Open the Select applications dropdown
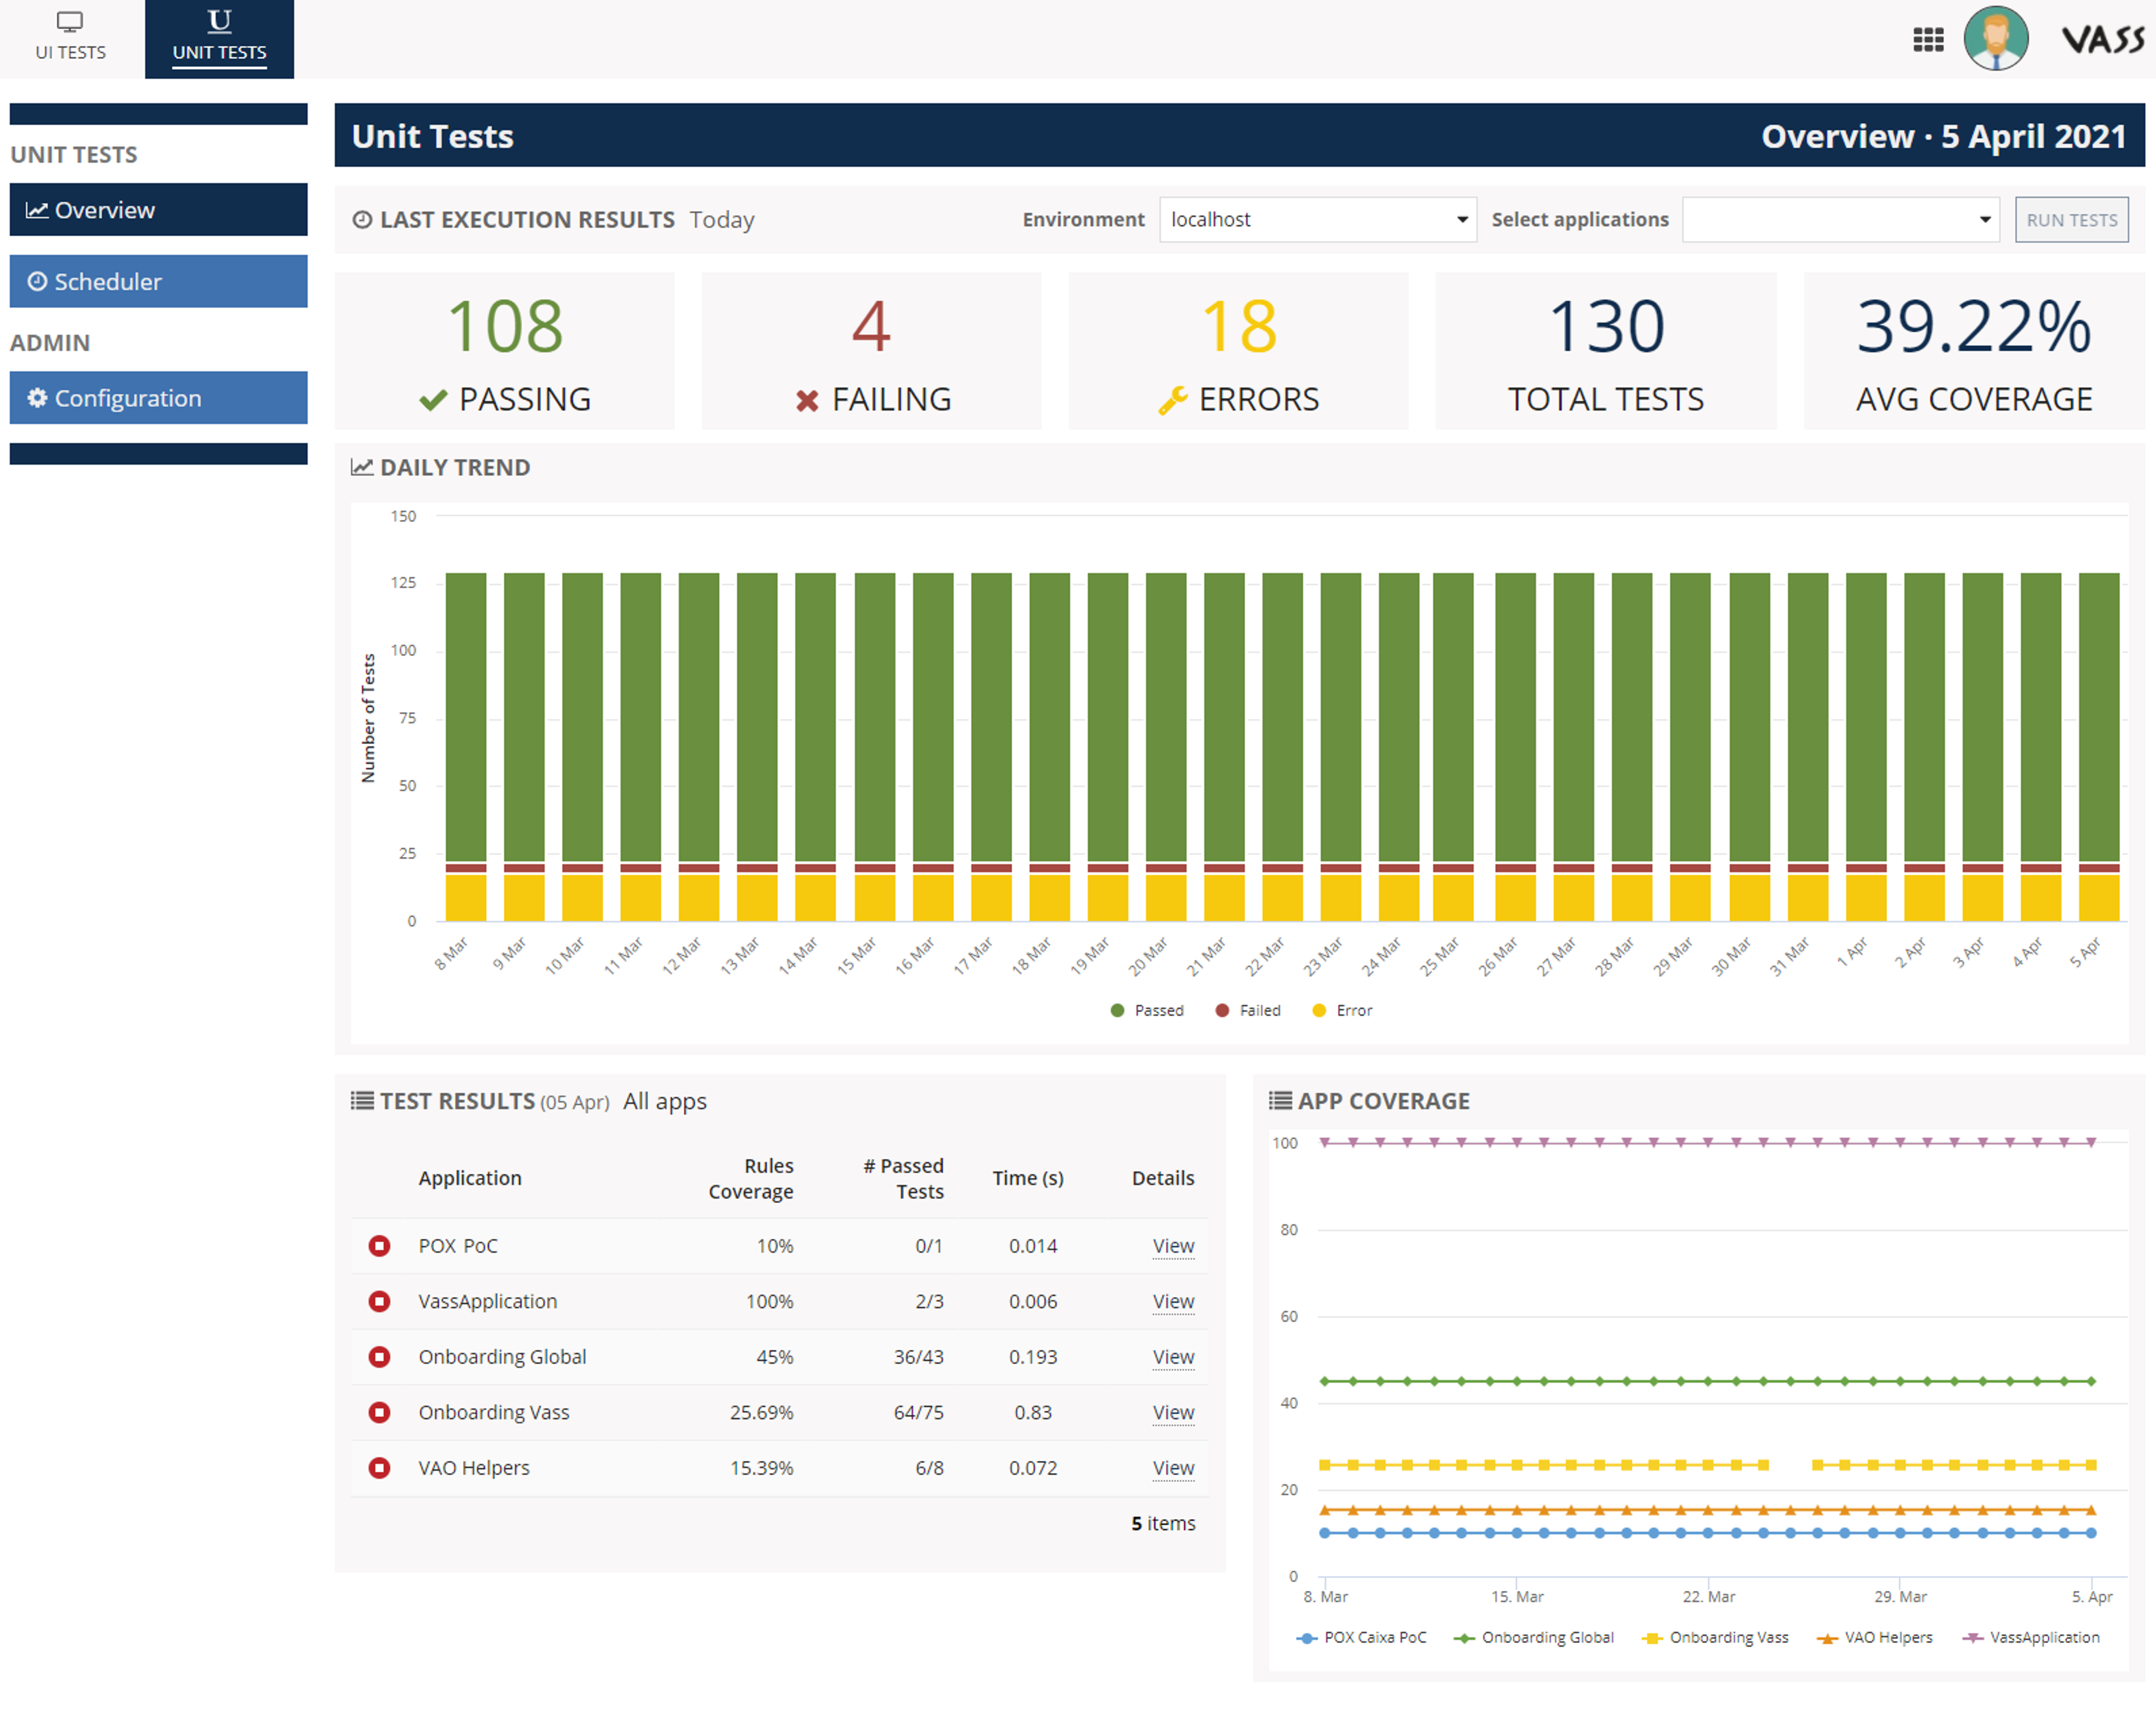Viewport: 2156px width, 1725px height. click(x=1840, y=219)
